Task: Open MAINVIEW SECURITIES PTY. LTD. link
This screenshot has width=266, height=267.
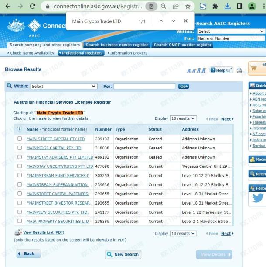Action: [58, 212]
